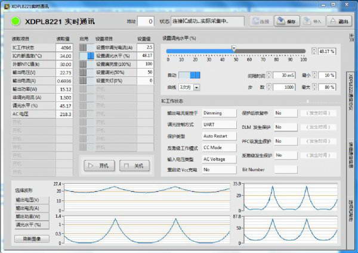
Task: Click the 关机 power-off button
Action: (x=134, y=165)
